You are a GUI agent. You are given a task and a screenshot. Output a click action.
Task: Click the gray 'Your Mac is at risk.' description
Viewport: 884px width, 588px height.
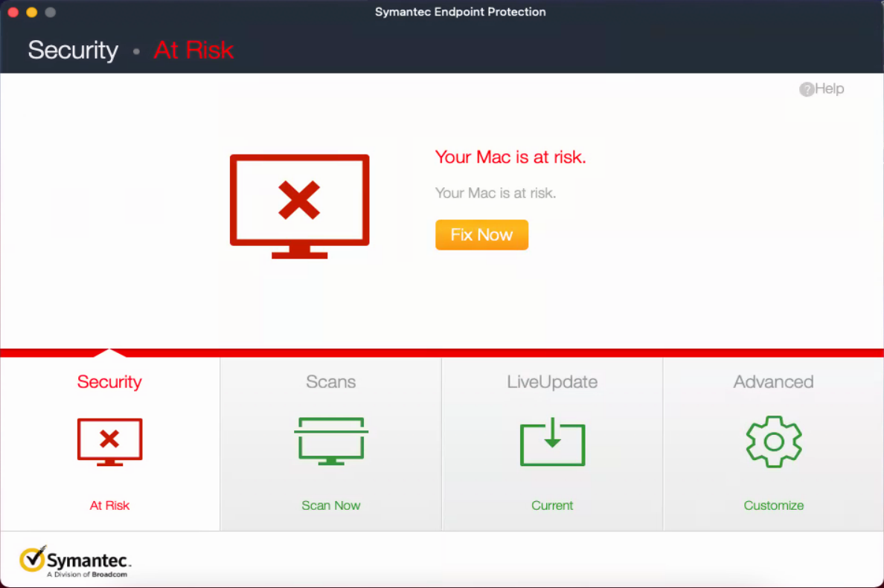click(x=496, y=193)
